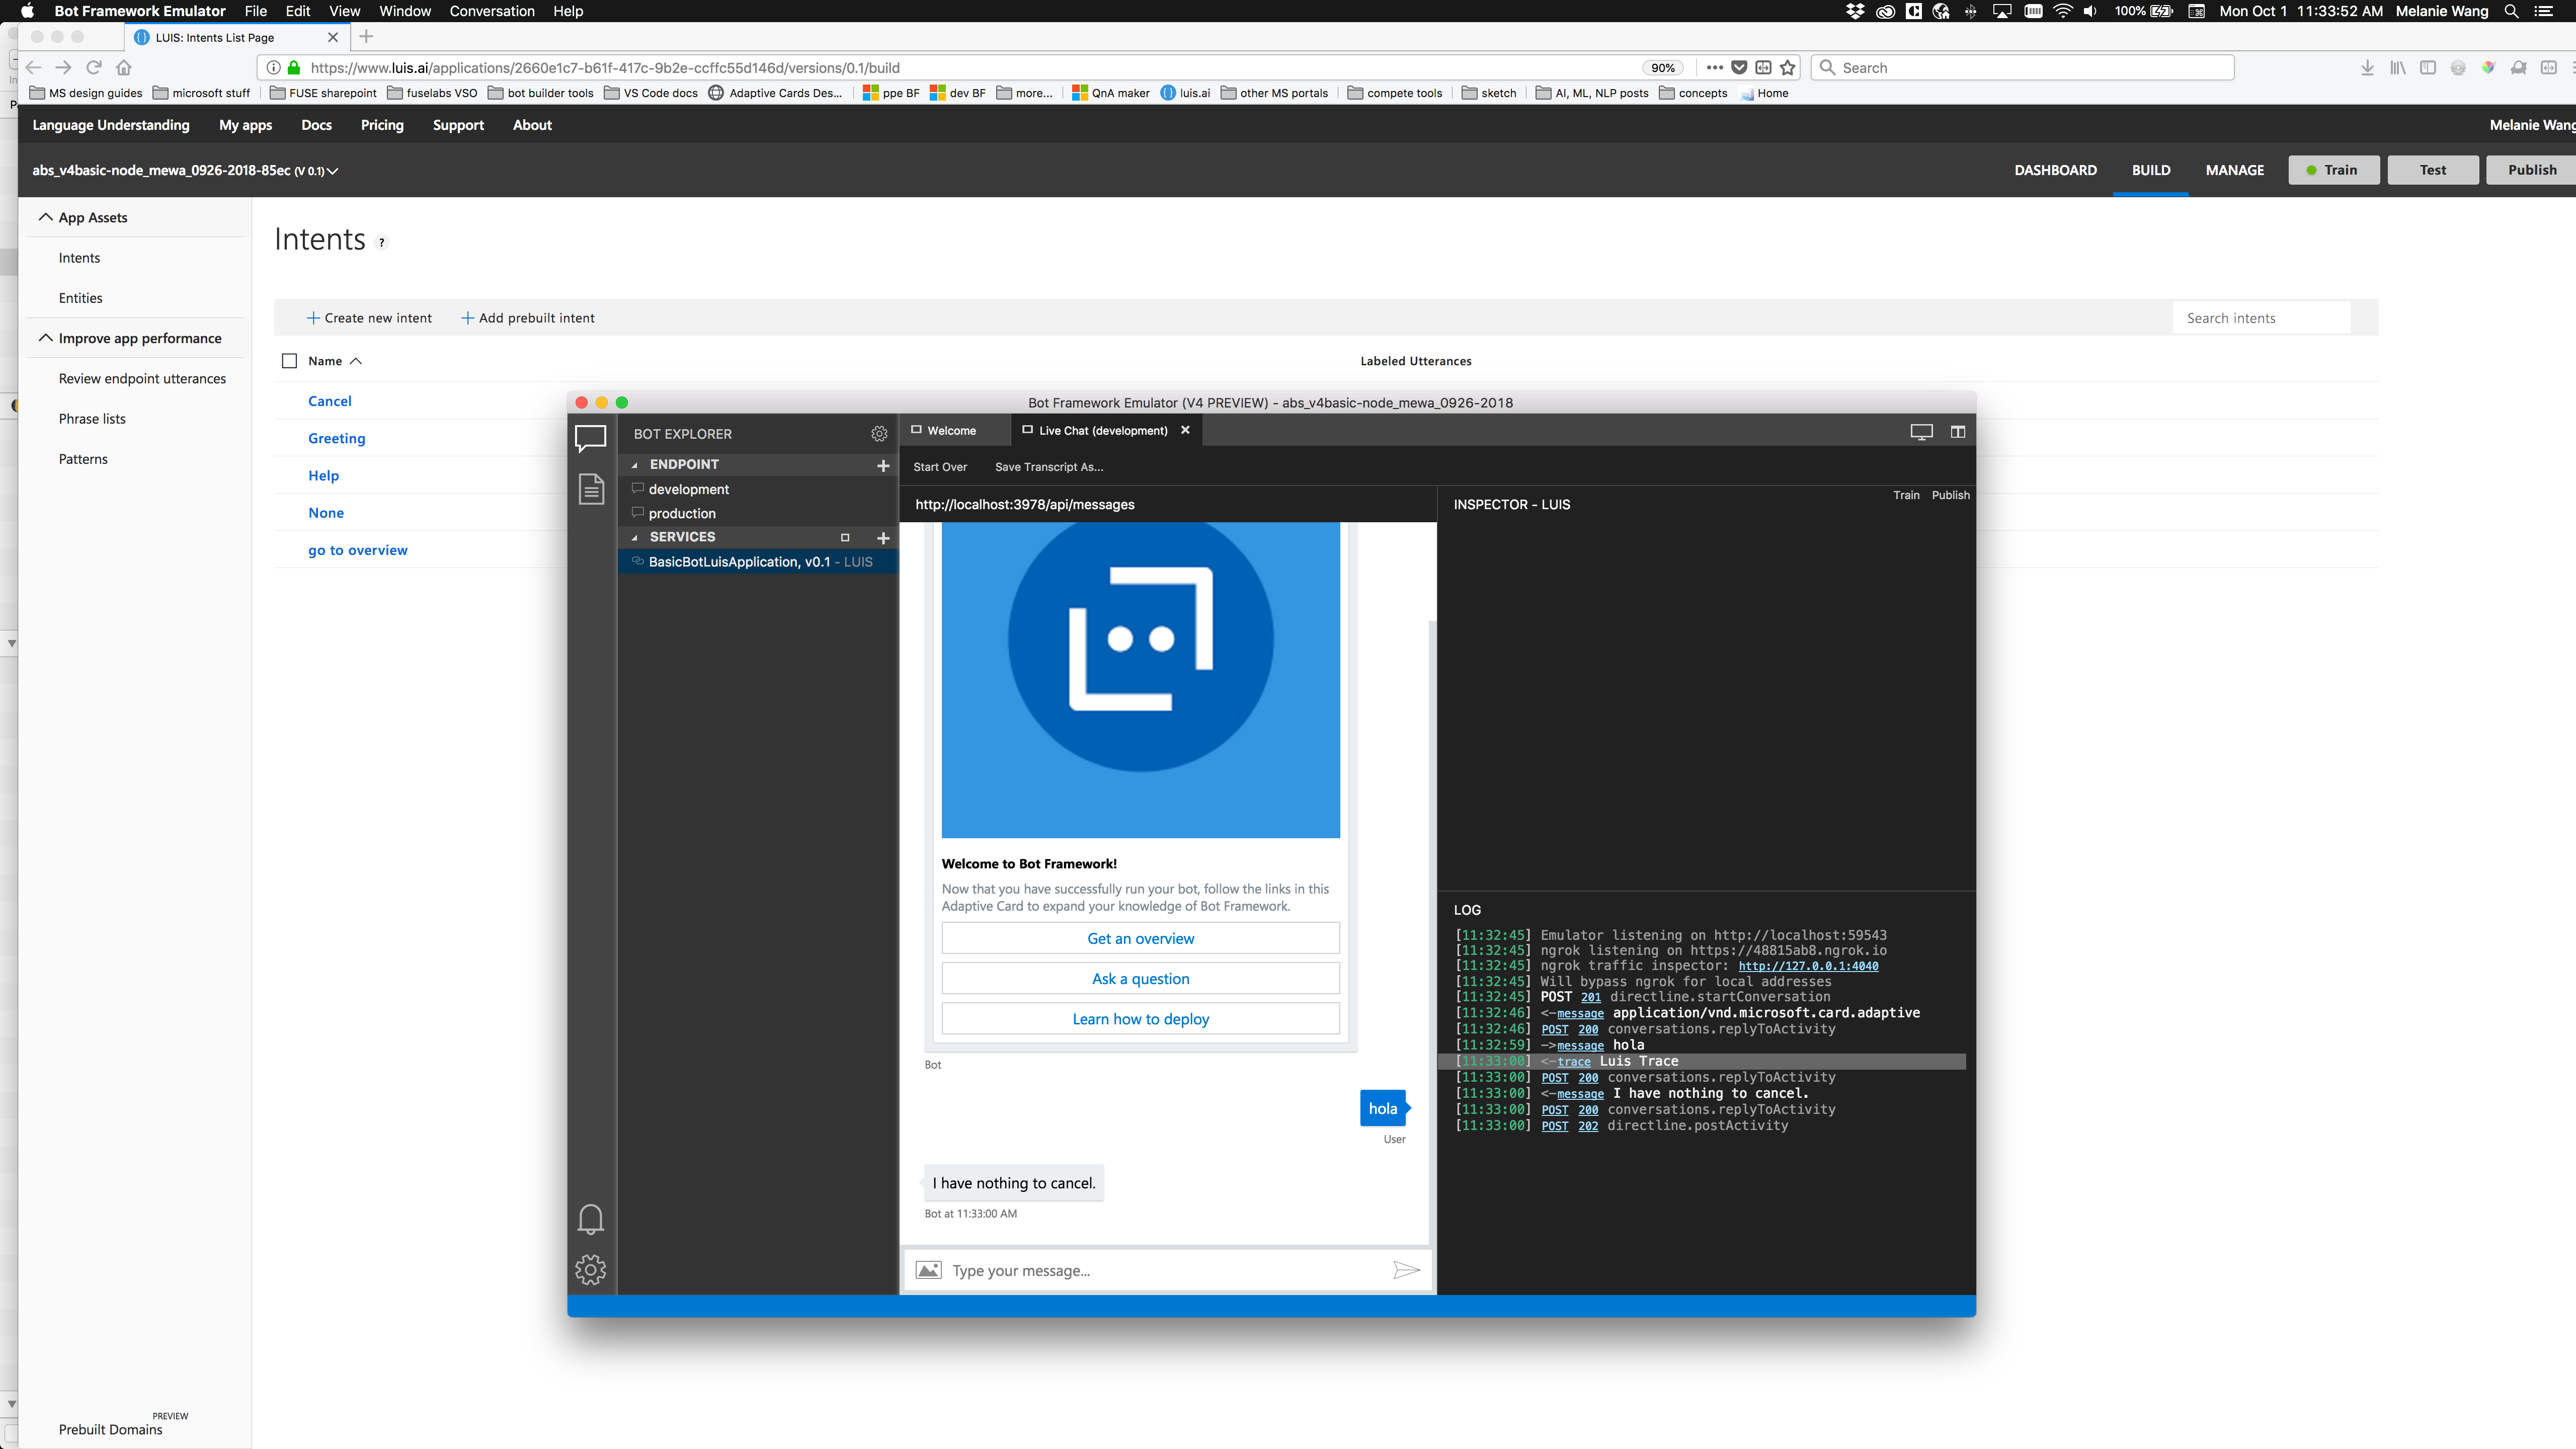Open the transcripts document icon in sidebar
The image size is (2576, 1449).
591,489
